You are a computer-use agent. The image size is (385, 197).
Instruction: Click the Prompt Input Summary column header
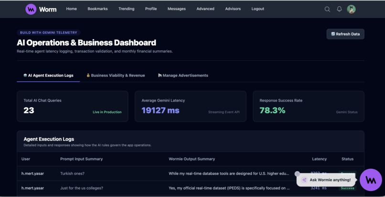pos(82,159)
